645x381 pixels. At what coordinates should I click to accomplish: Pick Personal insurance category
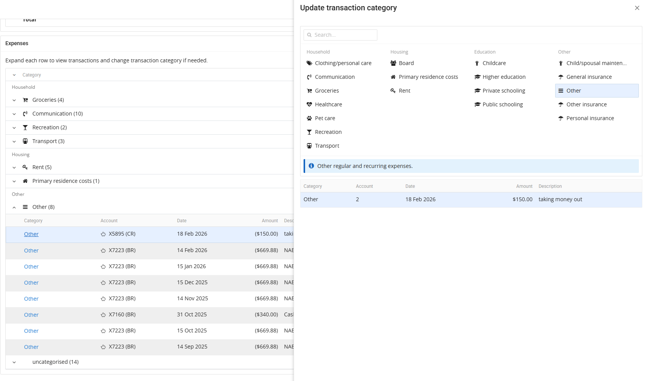(x=590, y=118)
